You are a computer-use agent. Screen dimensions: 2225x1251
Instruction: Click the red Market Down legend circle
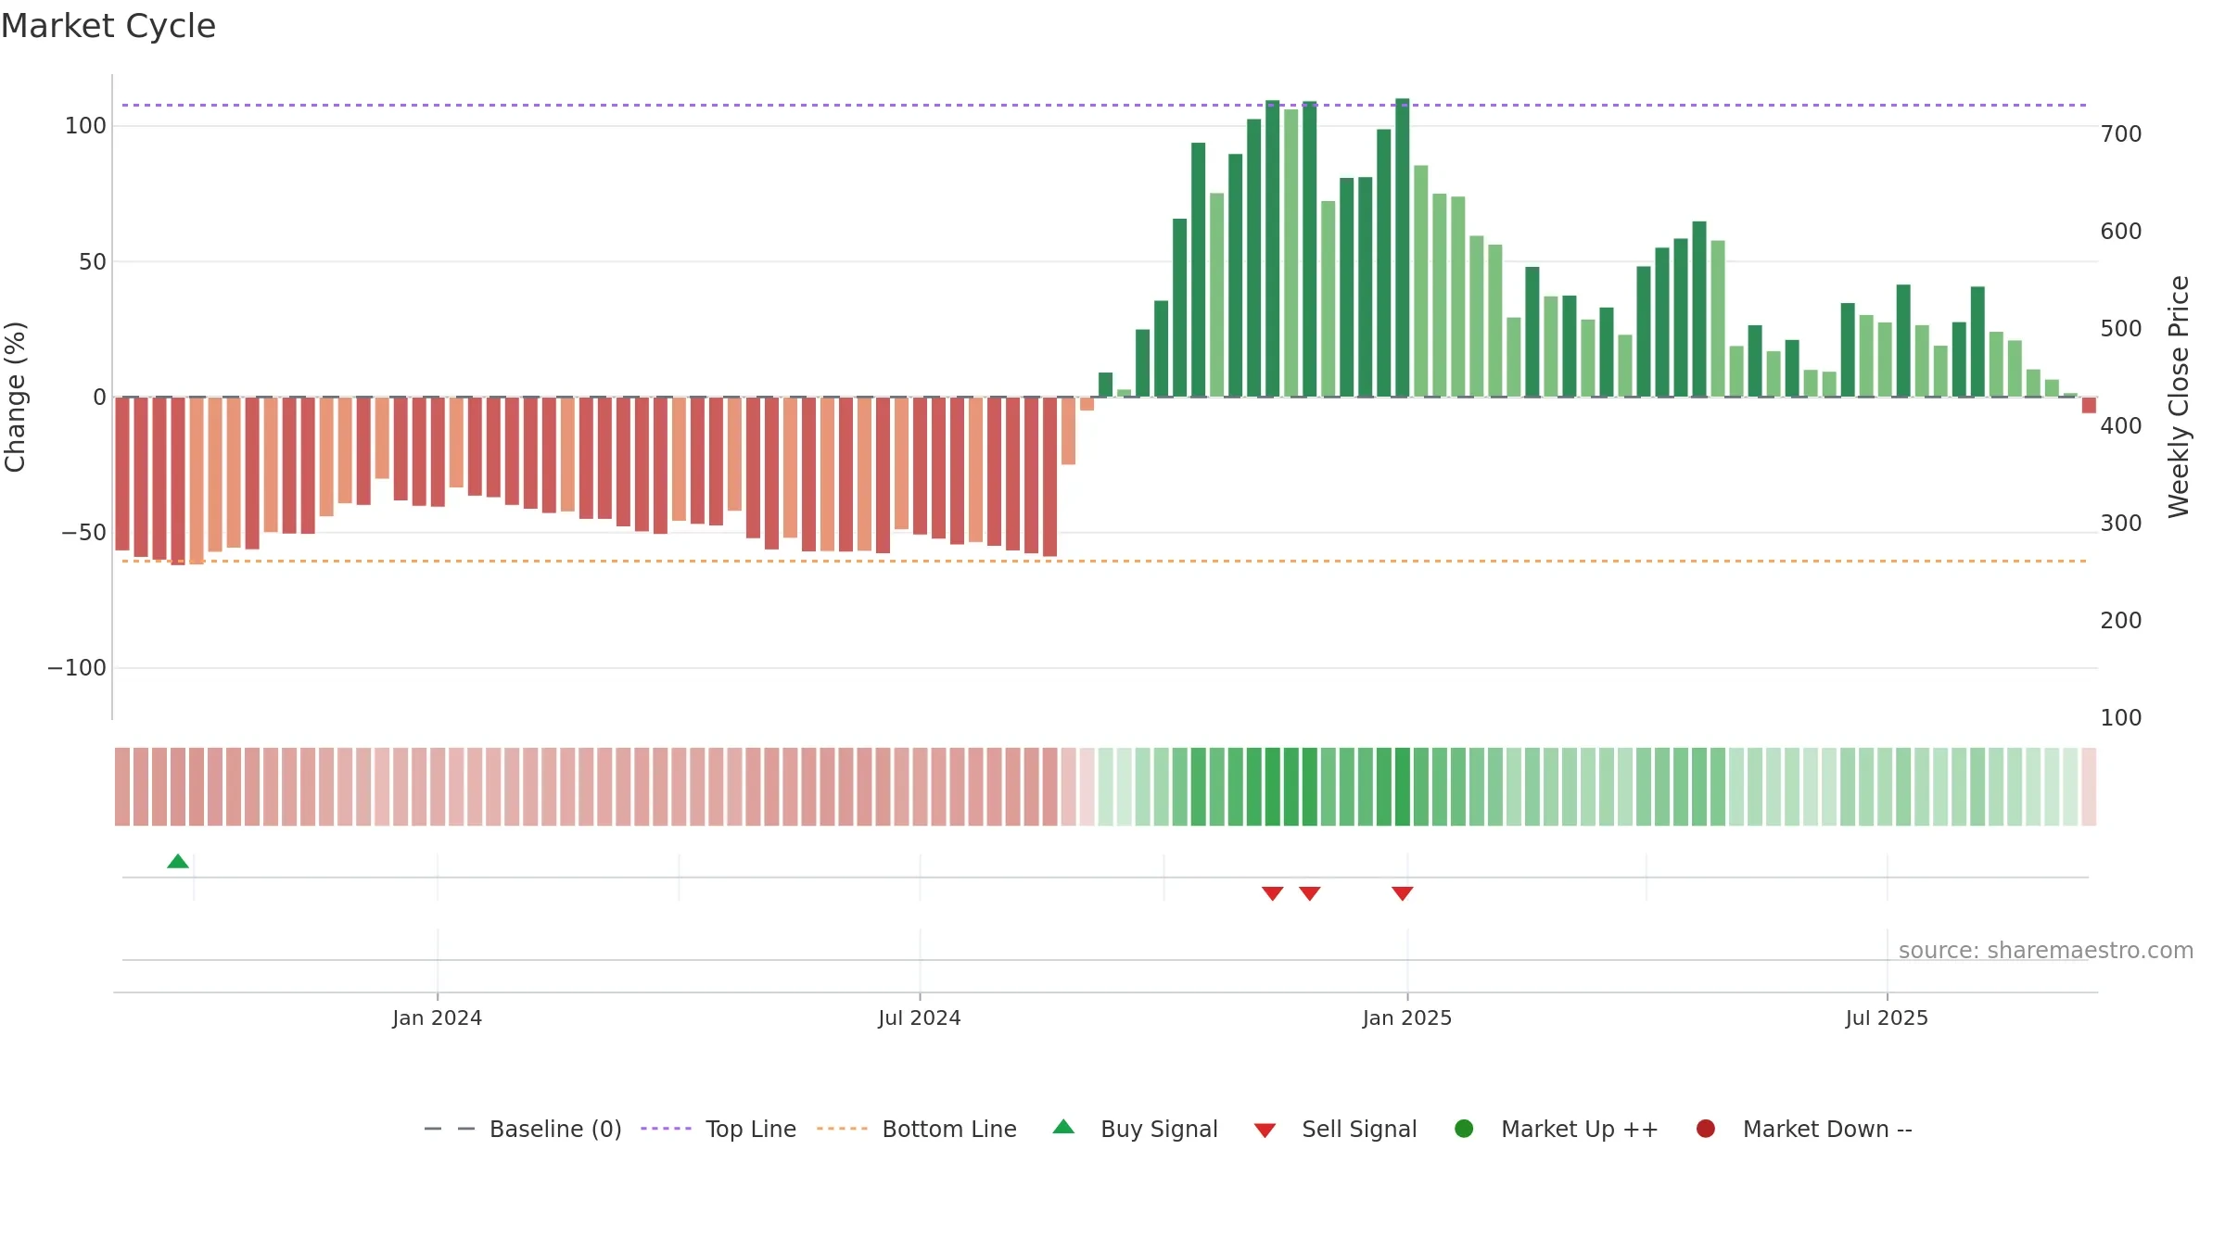click(1705, 1129)
